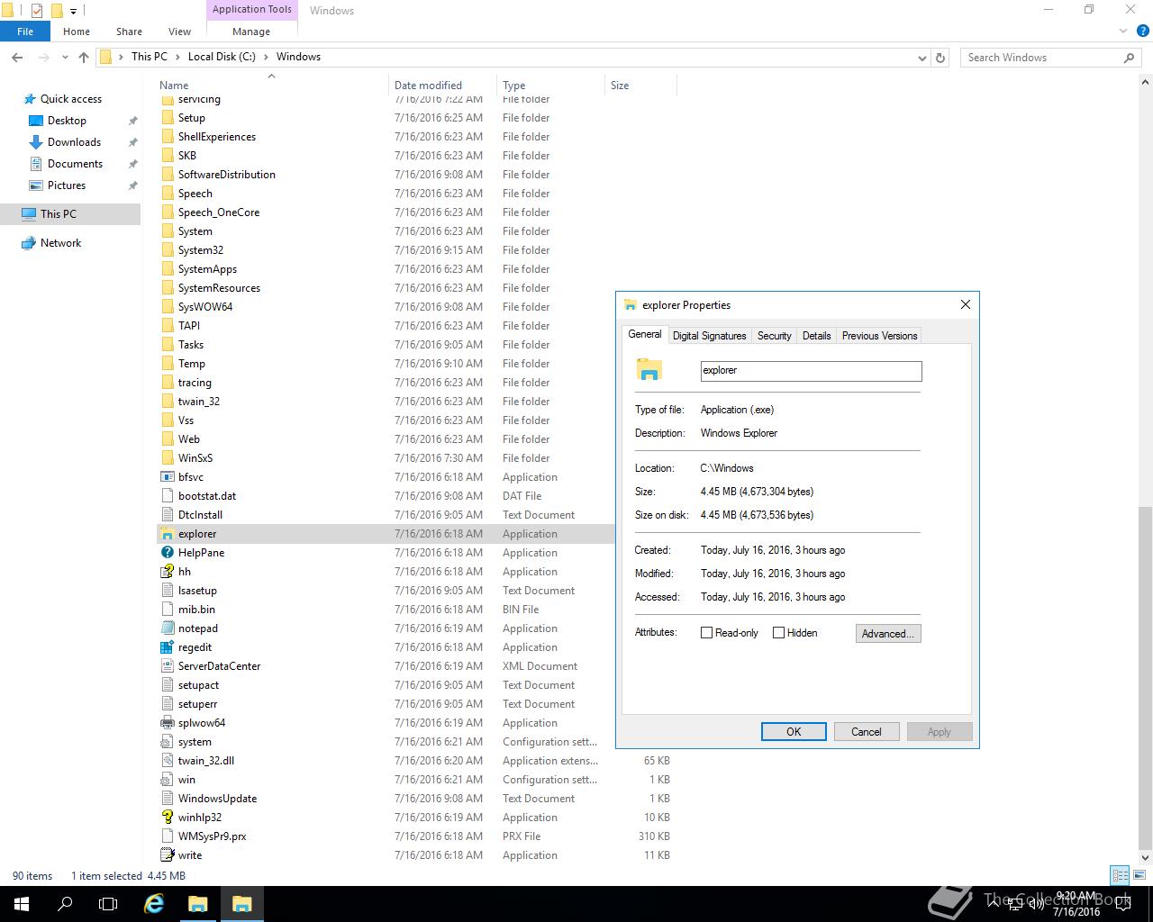Select This PC in navigation pane
Image resolution: width=1153 pixels, height=922 pixels.
[70, 214]
